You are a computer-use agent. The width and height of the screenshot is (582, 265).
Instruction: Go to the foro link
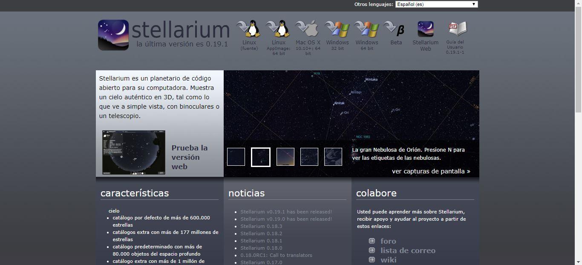coord(388,241)
